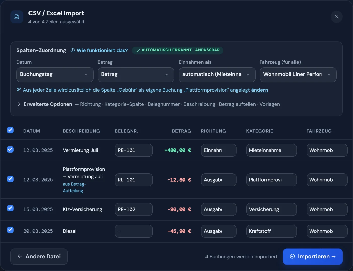The image size is (353, 271).
Task: Click the Automatisch erkannt · Anpassbar badge
Action: [178, 50]
